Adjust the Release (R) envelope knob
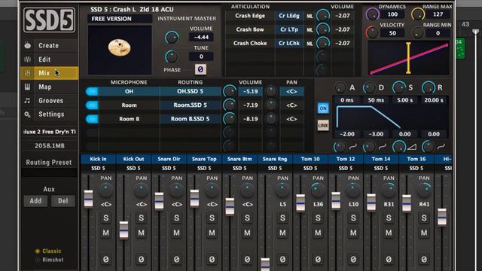 tap(429, 88)
